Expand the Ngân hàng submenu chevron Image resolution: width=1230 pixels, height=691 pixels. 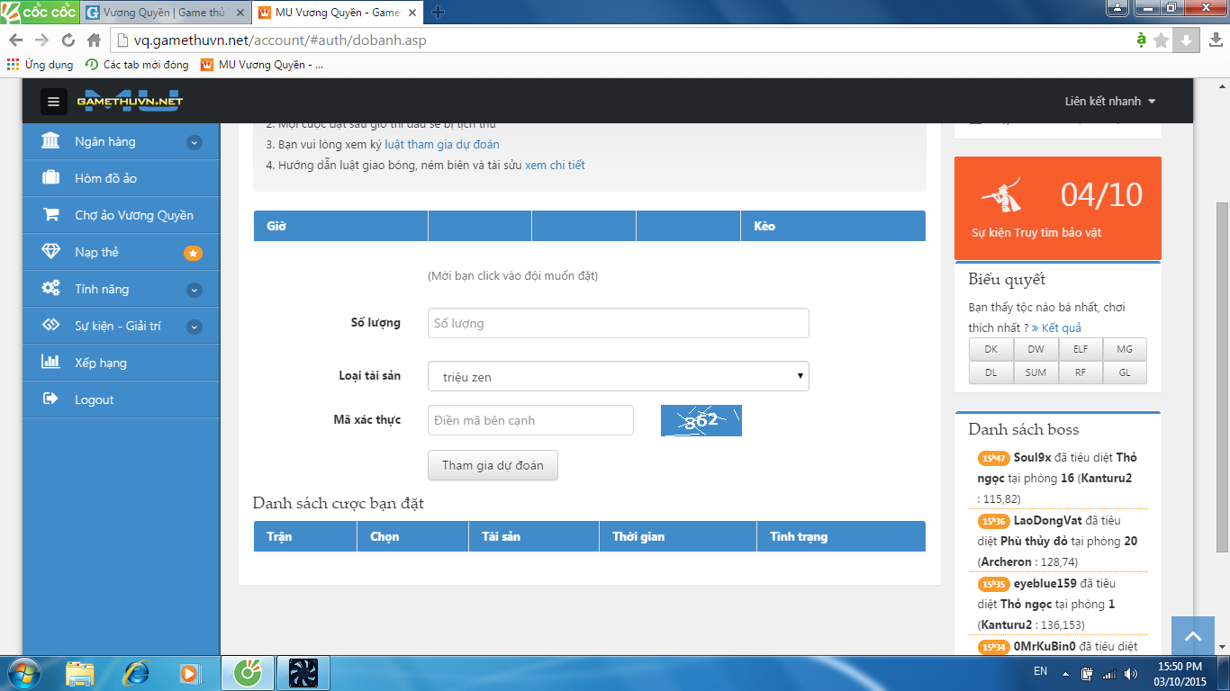pyautogui.click(x=194, y=142)
